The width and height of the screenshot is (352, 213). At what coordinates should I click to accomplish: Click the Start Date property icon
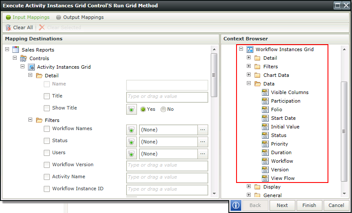(265, 118)
